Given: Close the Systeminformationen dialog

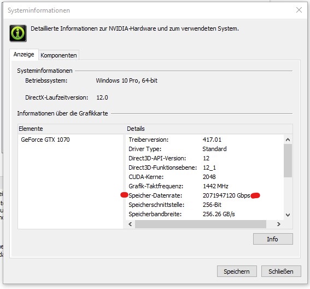Looking at the screenshot, I should [299, 10].
